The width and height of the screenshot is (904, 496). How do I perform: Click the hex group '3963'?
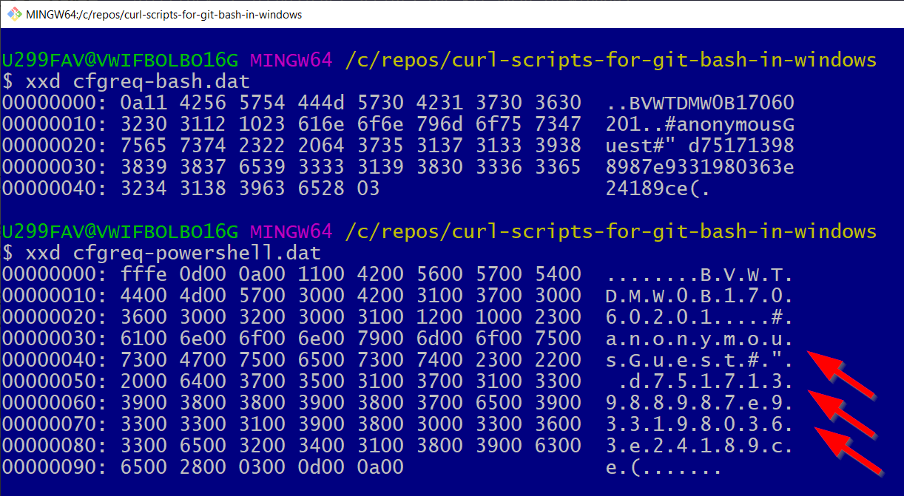click(262, 188)
